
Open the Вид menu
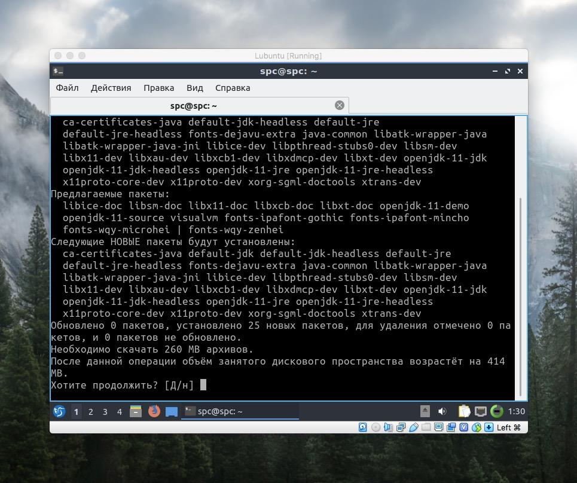coord(194,88)
